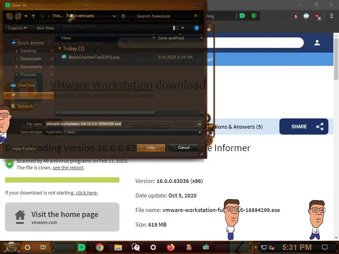Open the user account icon on site
The height and width of the screenshot is (254, 339).
[317, 43]
